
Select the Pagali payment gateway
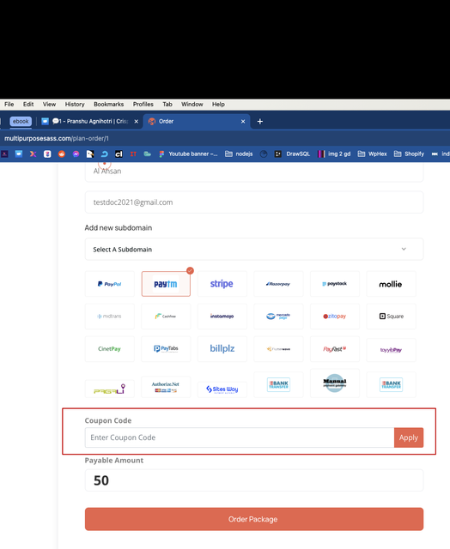point(110,389)
